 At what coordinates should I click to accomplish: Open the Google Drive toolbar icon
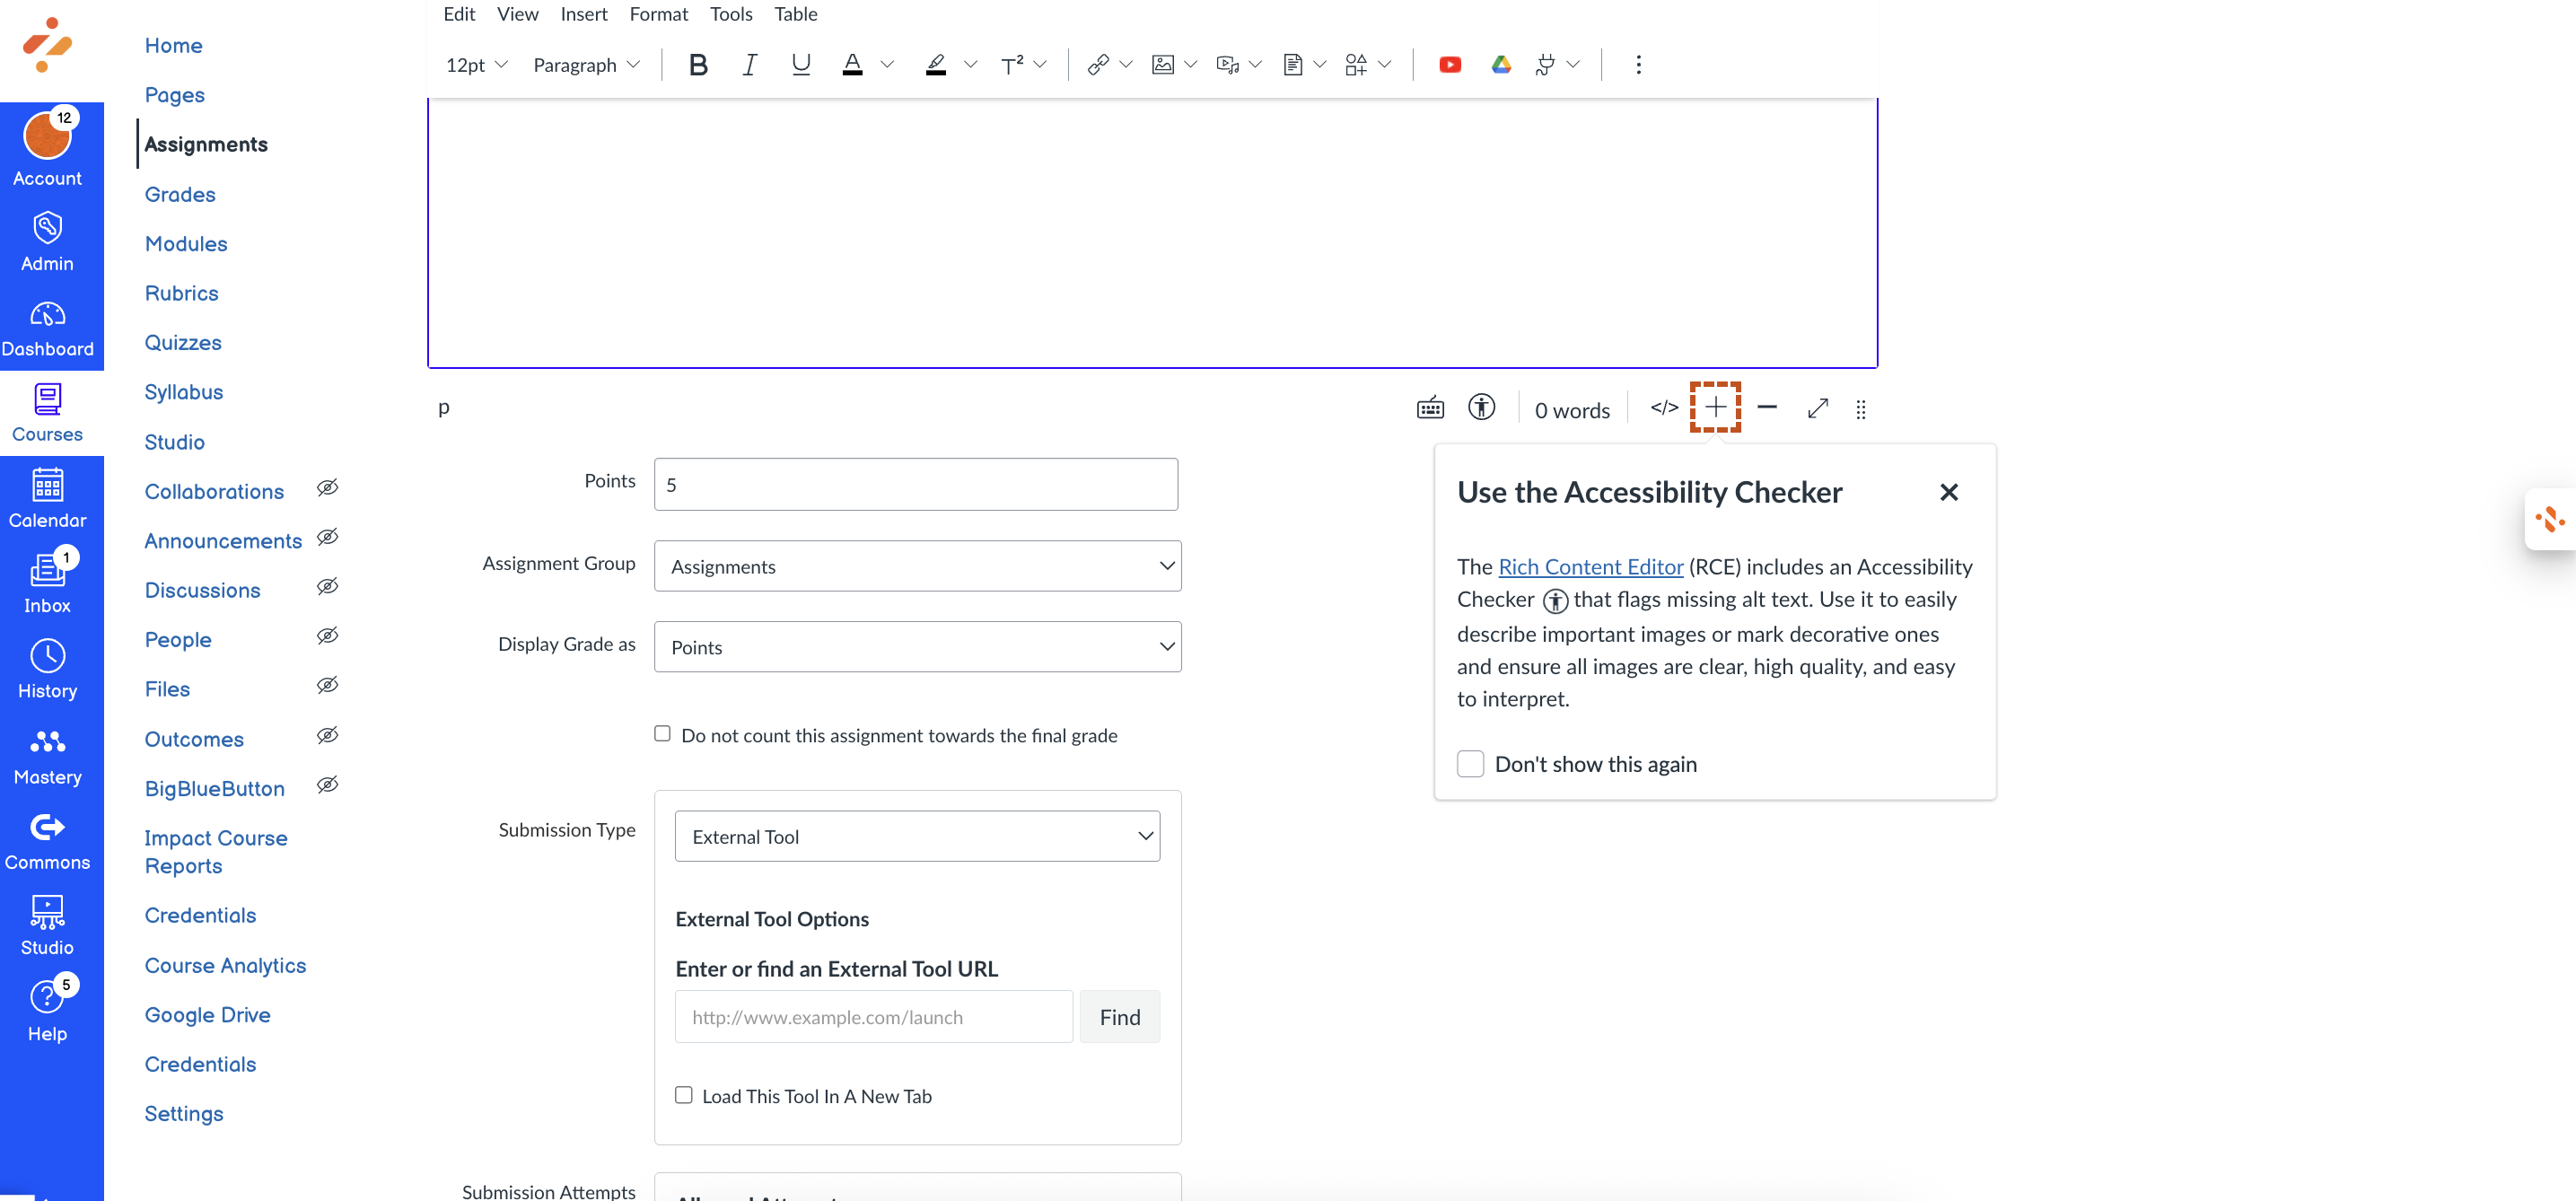click(x=1501, y=64)
